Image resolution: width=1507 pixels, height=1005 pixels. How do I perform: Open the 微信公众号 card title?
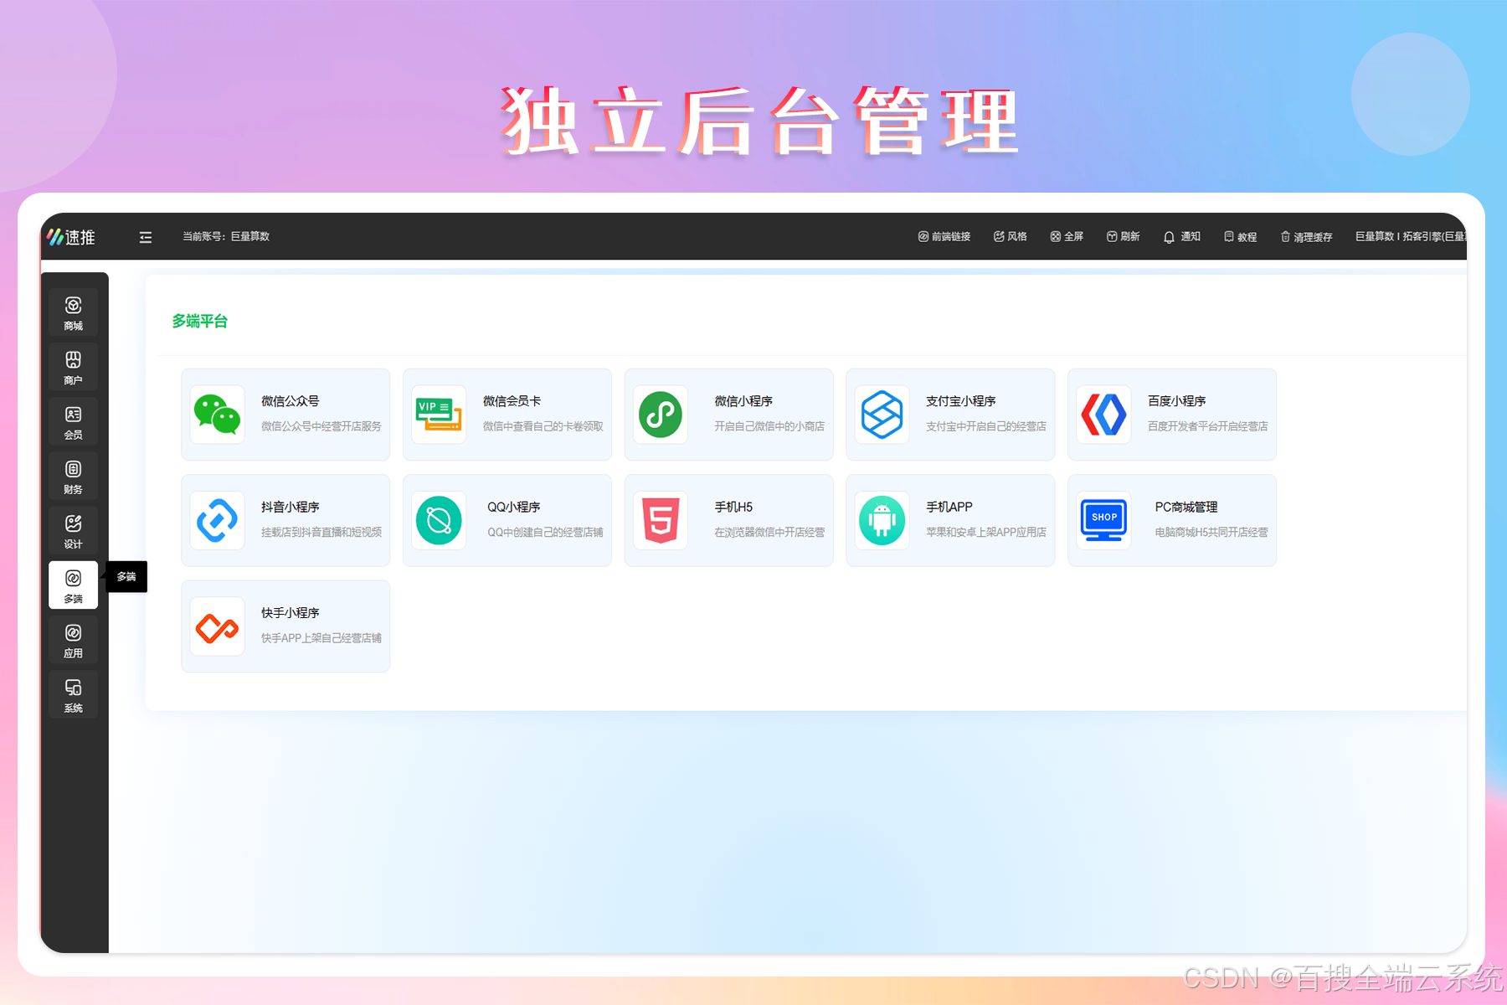pyautogui.click(x=291, y=401)
